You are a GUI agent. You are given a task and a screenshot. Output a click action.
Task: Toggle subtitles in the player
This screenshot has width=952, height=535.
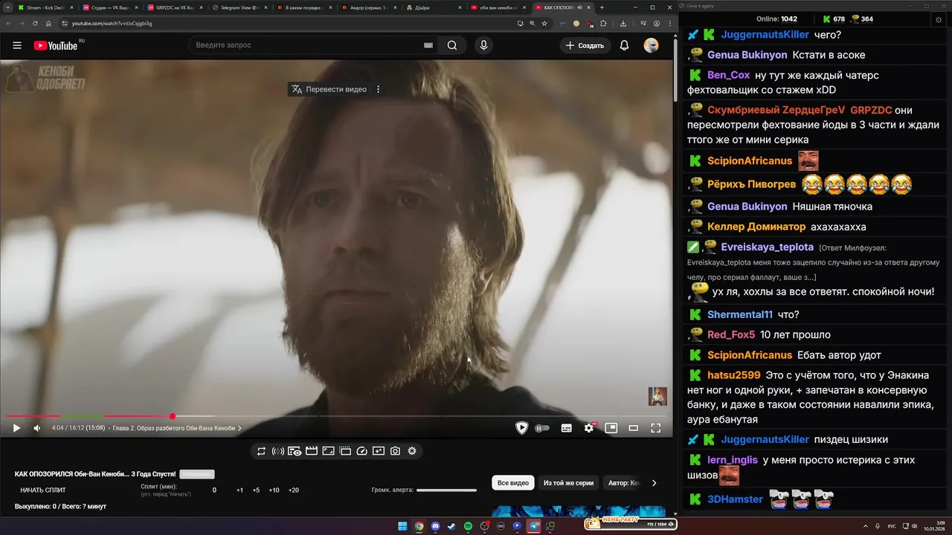[566, 428]
